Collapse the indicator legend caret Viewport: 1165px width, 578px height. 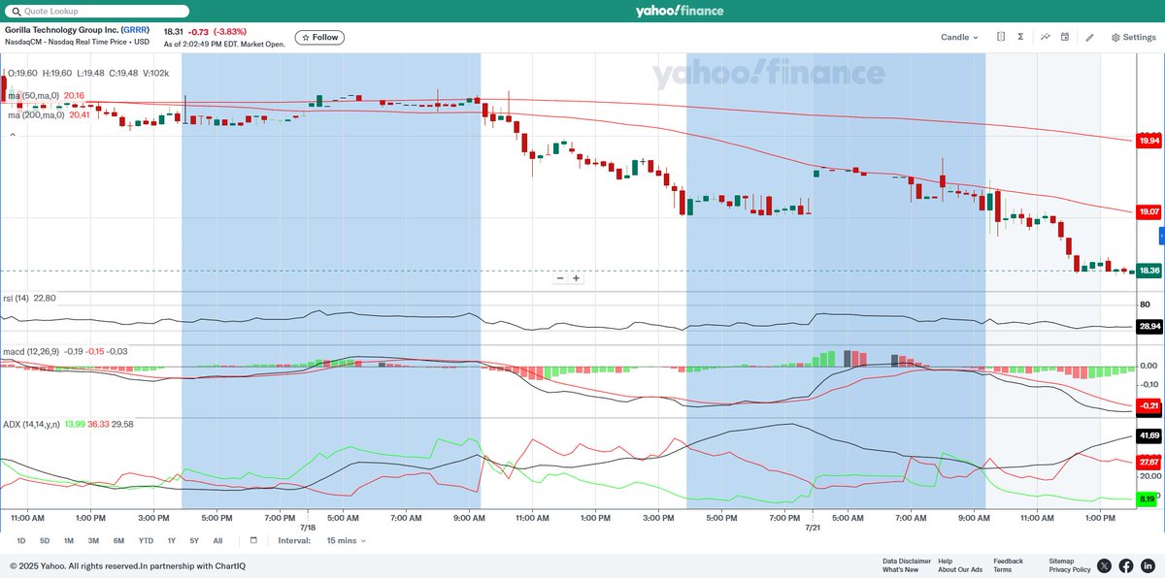click(13, 135)
